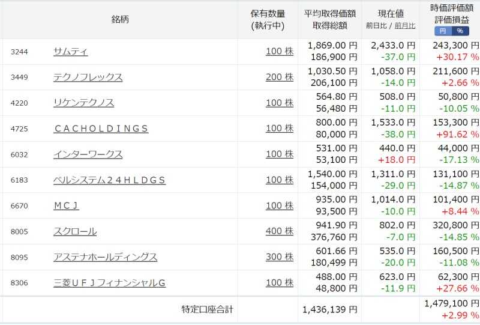
Task: Open the テクノフレックス stock link
Action: [x=88, y=77]
